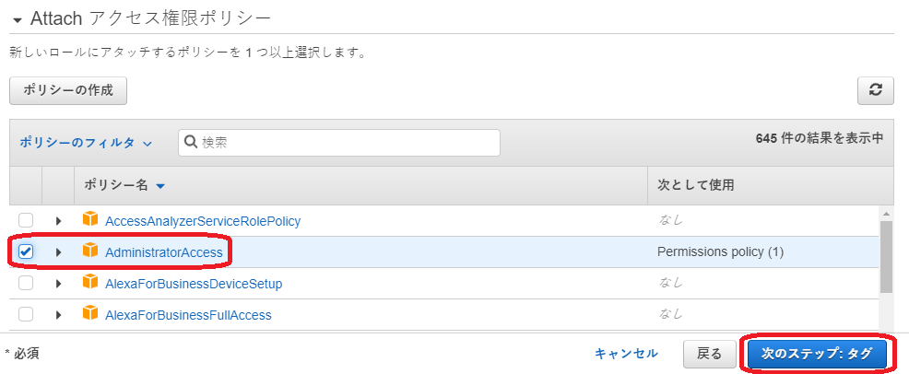Click the orange box icon beside AdministratorAccess
Viewport: 909px width, 374px height.
[x=90, y=251]
